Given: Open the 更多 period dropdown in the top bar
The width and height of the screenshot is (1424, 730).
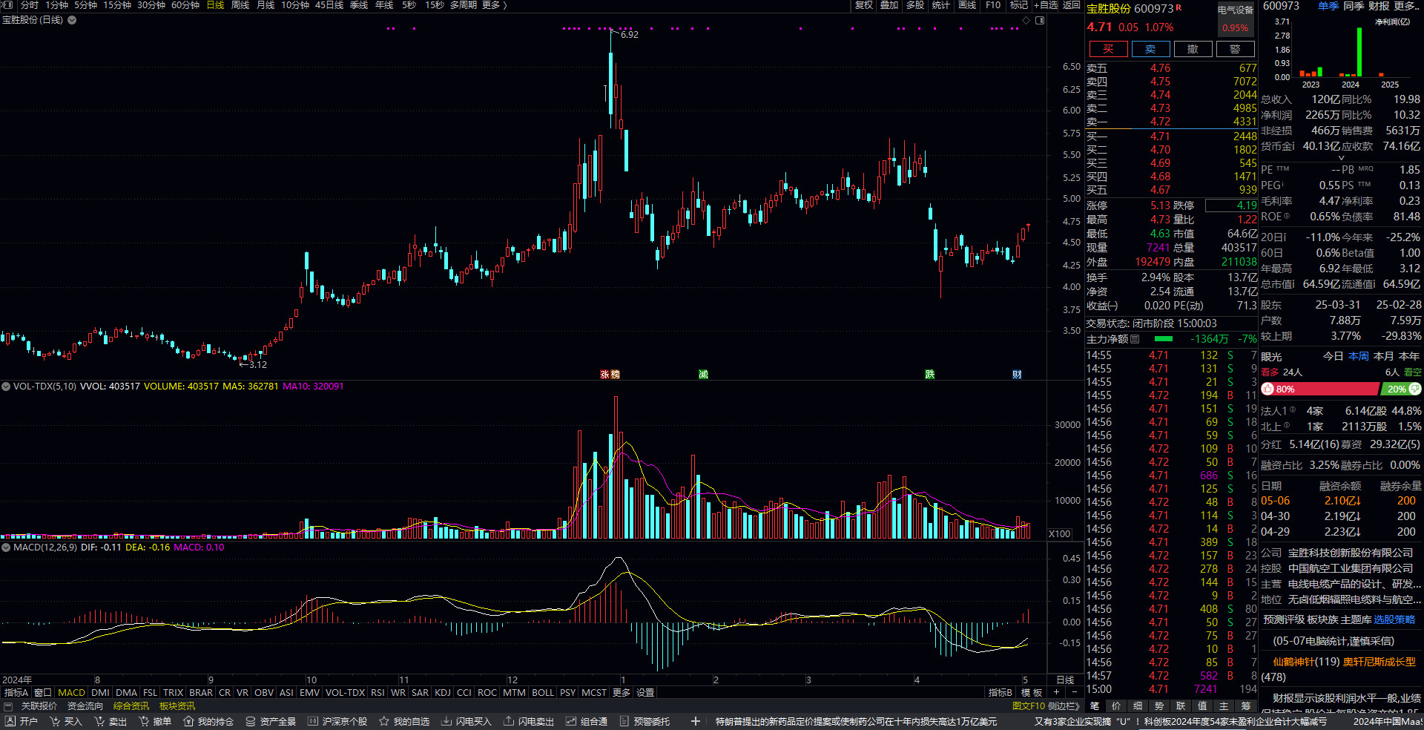Looking at the screenshot, I should point(494,5).
